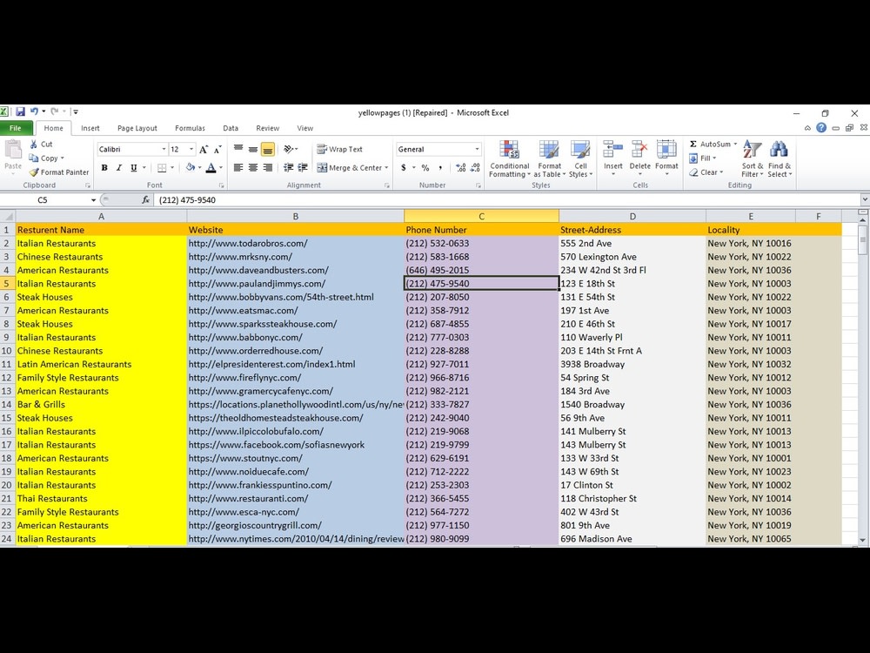The width and height of the screenshot is (870, 653).
Task: Click the Excel Help question mark icon
Action: pos(821,128)
